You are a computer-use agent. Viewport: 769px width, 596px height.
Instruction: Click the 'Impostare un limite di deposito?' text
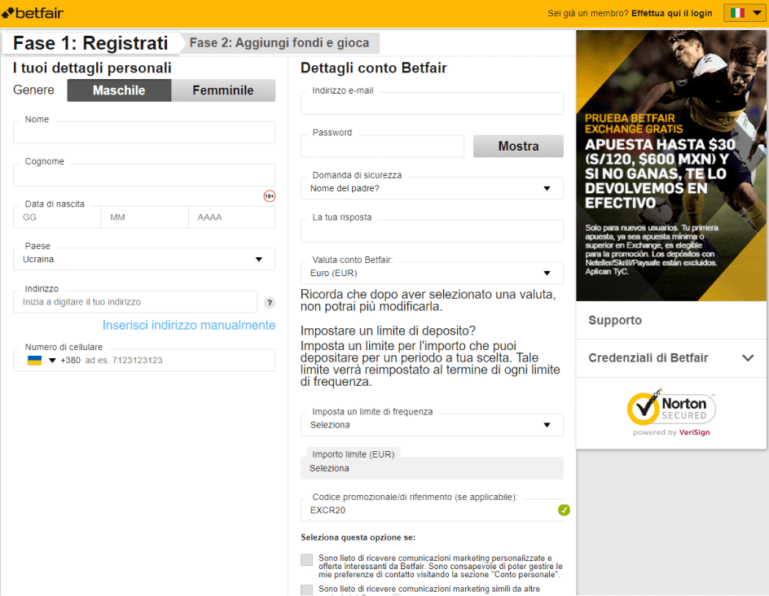[x=388, y=331]
